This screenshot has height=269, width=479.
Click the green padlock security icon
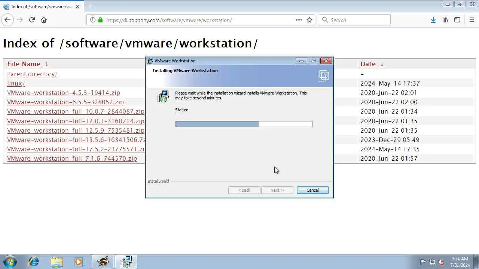pos(100,20)
